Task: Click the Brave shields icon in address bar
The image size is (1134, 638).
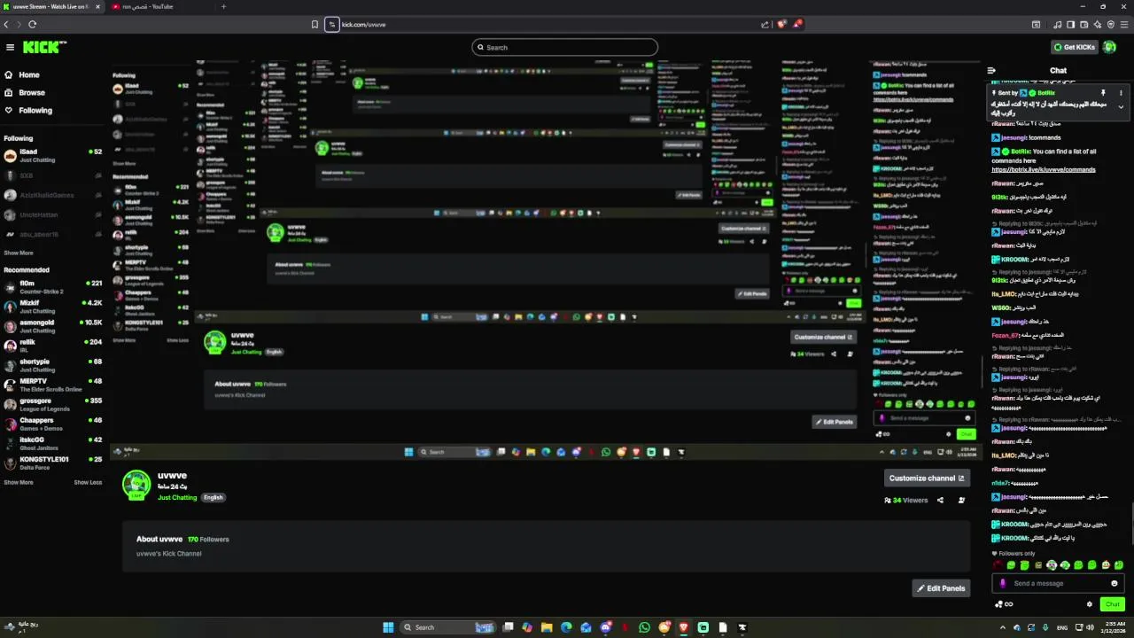Action: (x=781, y=24)
